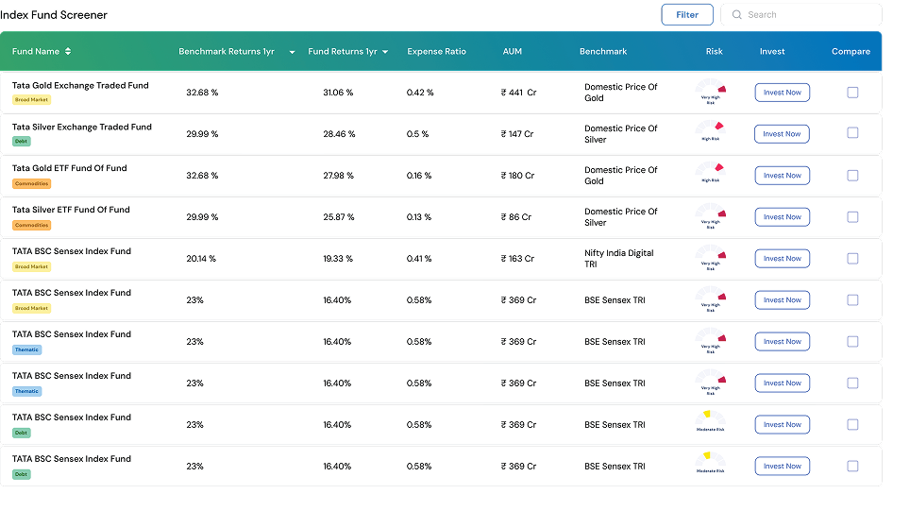Click the AUM column header

point(512,51)
